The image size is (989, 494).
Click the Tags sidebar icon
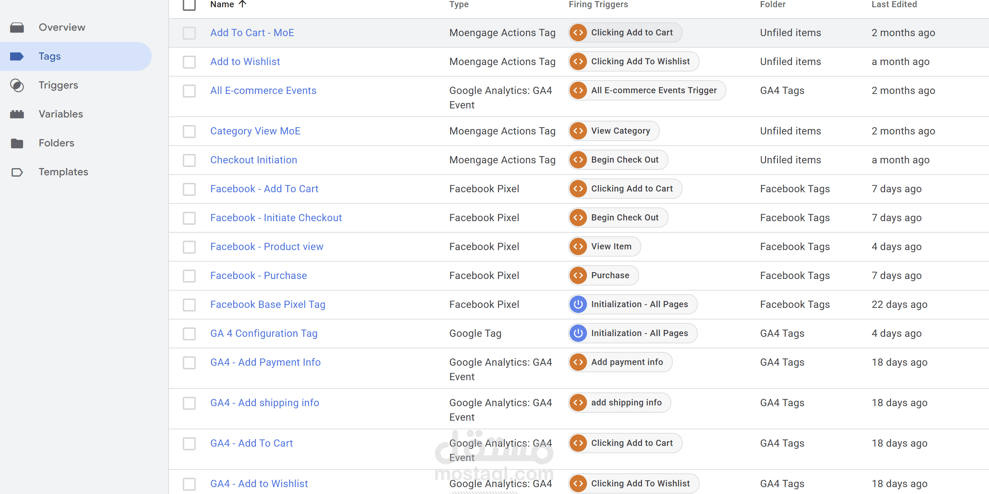tap(17, 56)
